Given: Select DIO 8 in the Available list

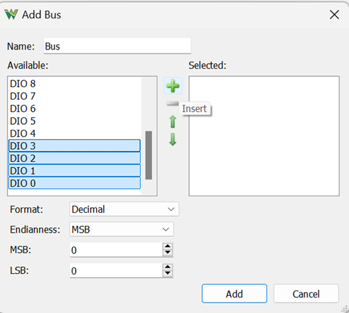Looking at the screenshot, I should click(x=74, y=84).
